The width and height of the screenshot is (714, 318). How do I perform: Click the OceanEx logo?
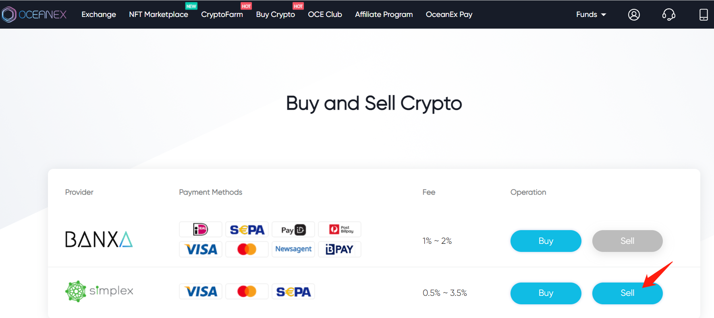pos(34,15)
